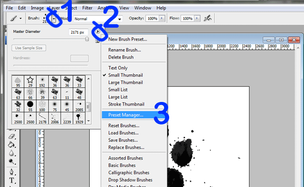Open the Opacity slider arrow

(x=161, y=18)
